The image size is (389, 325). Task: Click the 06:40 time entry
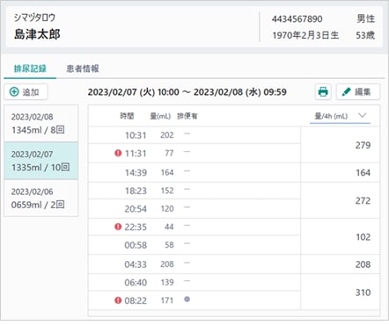[x=136, y=283]
